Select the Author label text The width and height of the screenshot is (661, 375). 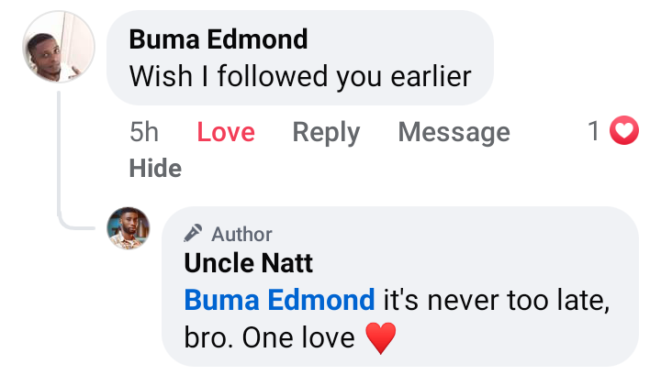pyautogui.click(x=241, y=234)
